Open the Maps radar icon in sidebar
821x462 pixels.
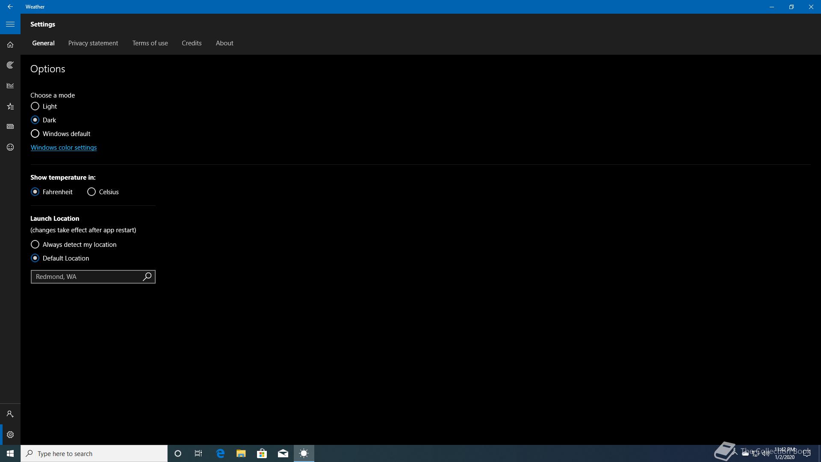click(10, 65)
